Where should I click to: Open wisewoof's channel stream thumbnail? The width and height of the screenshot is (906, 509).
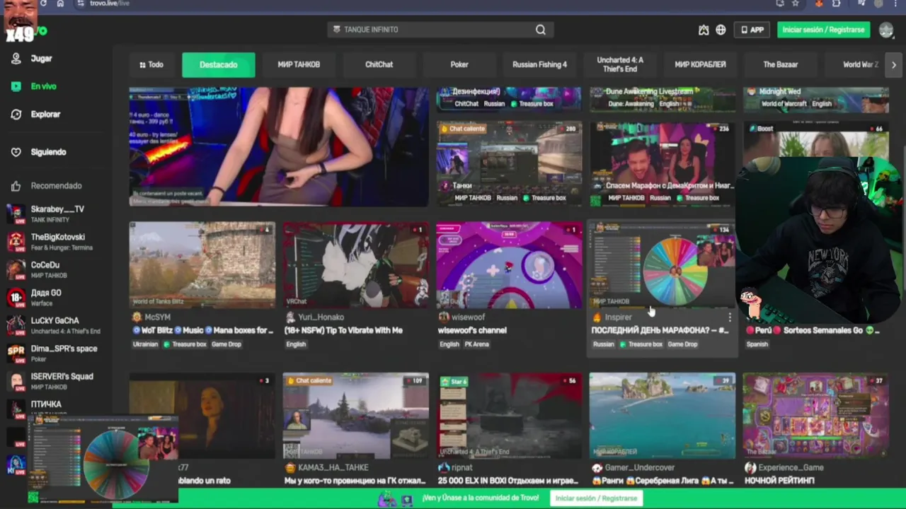pyautogui.click(x=509, y=265)
